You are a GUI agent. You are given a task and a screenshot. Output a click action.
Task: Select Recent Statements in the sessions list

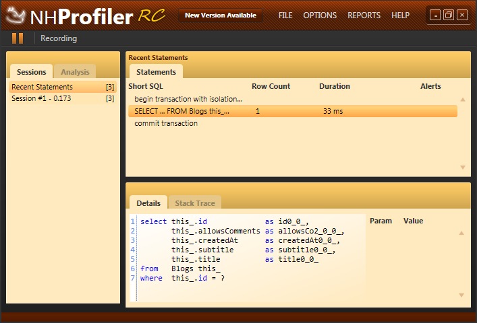tap(63, 87)
